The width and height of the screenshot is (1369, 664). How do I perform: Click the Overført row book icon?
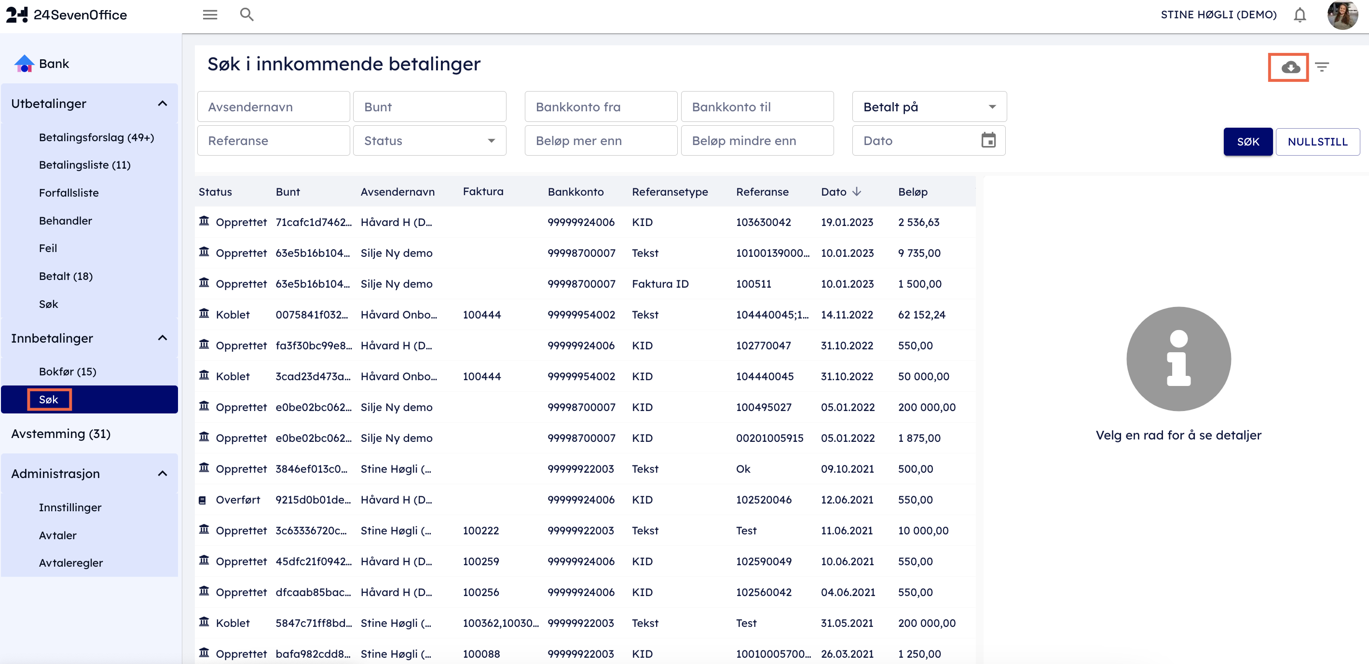203,500
